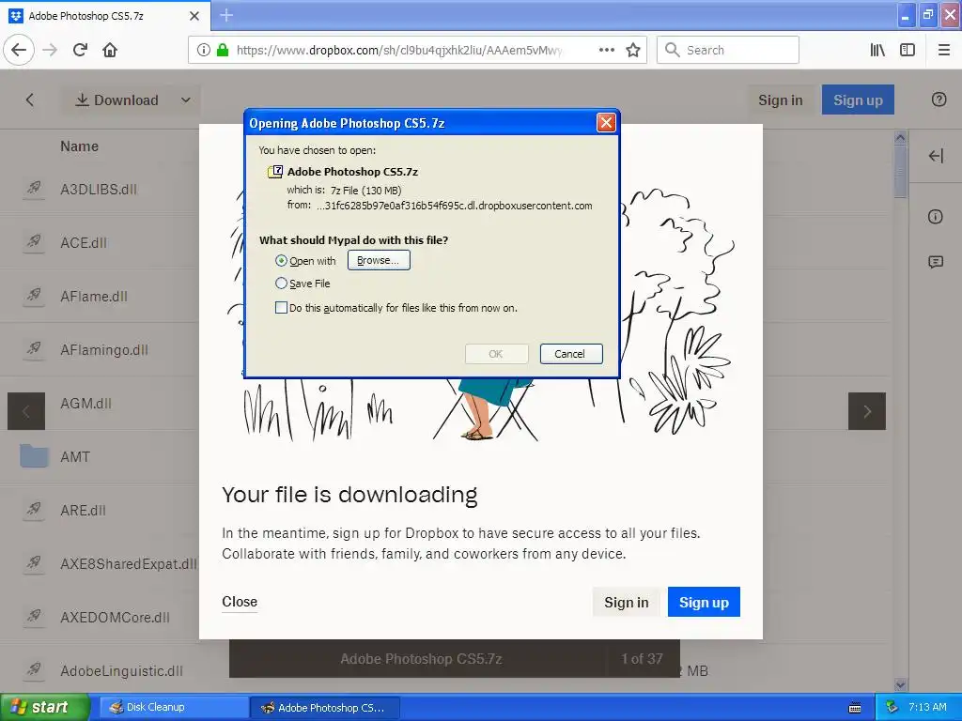Open the browser home page icon
962x721 pixels.
tap(110, 50)
